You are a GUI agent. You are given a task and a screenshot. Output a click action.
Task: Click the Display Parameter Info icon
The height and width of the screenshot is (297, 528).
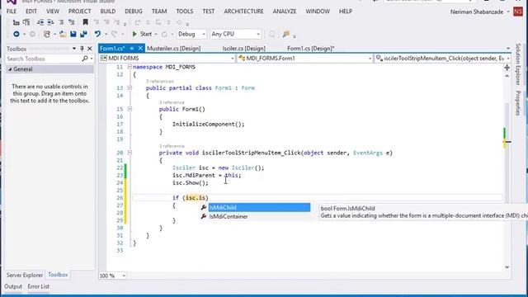pyautogui.click(x=26, y=22)
